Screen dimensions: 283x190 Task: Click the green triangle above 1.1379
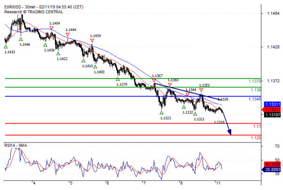[x=118, y=79]
